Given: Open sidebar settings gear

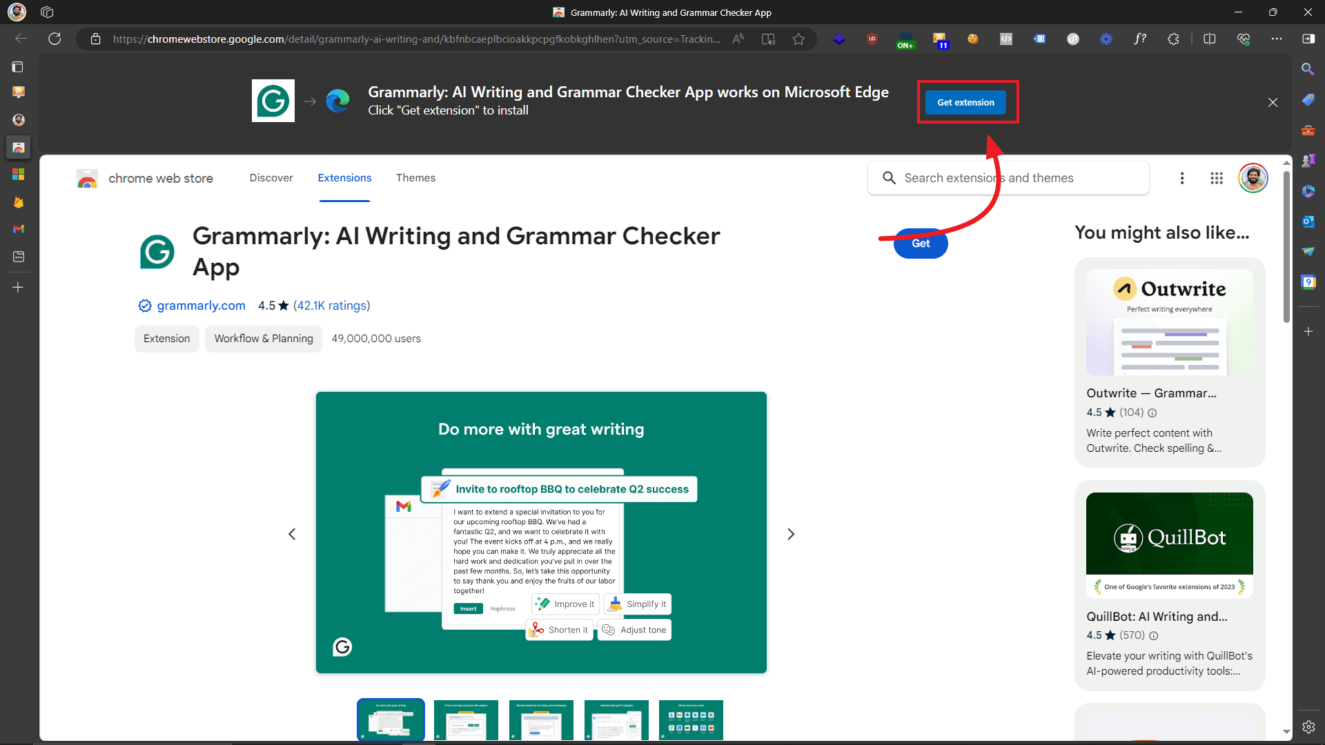Looking at the screenshot, I should (1308, 727).
